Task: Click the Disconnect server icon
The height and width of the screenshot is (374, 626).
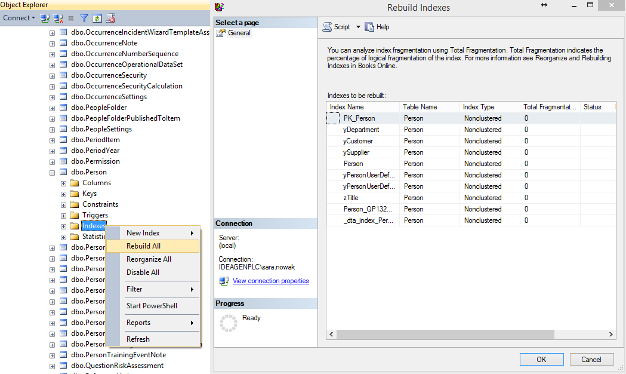Action: tap(58, 18)
